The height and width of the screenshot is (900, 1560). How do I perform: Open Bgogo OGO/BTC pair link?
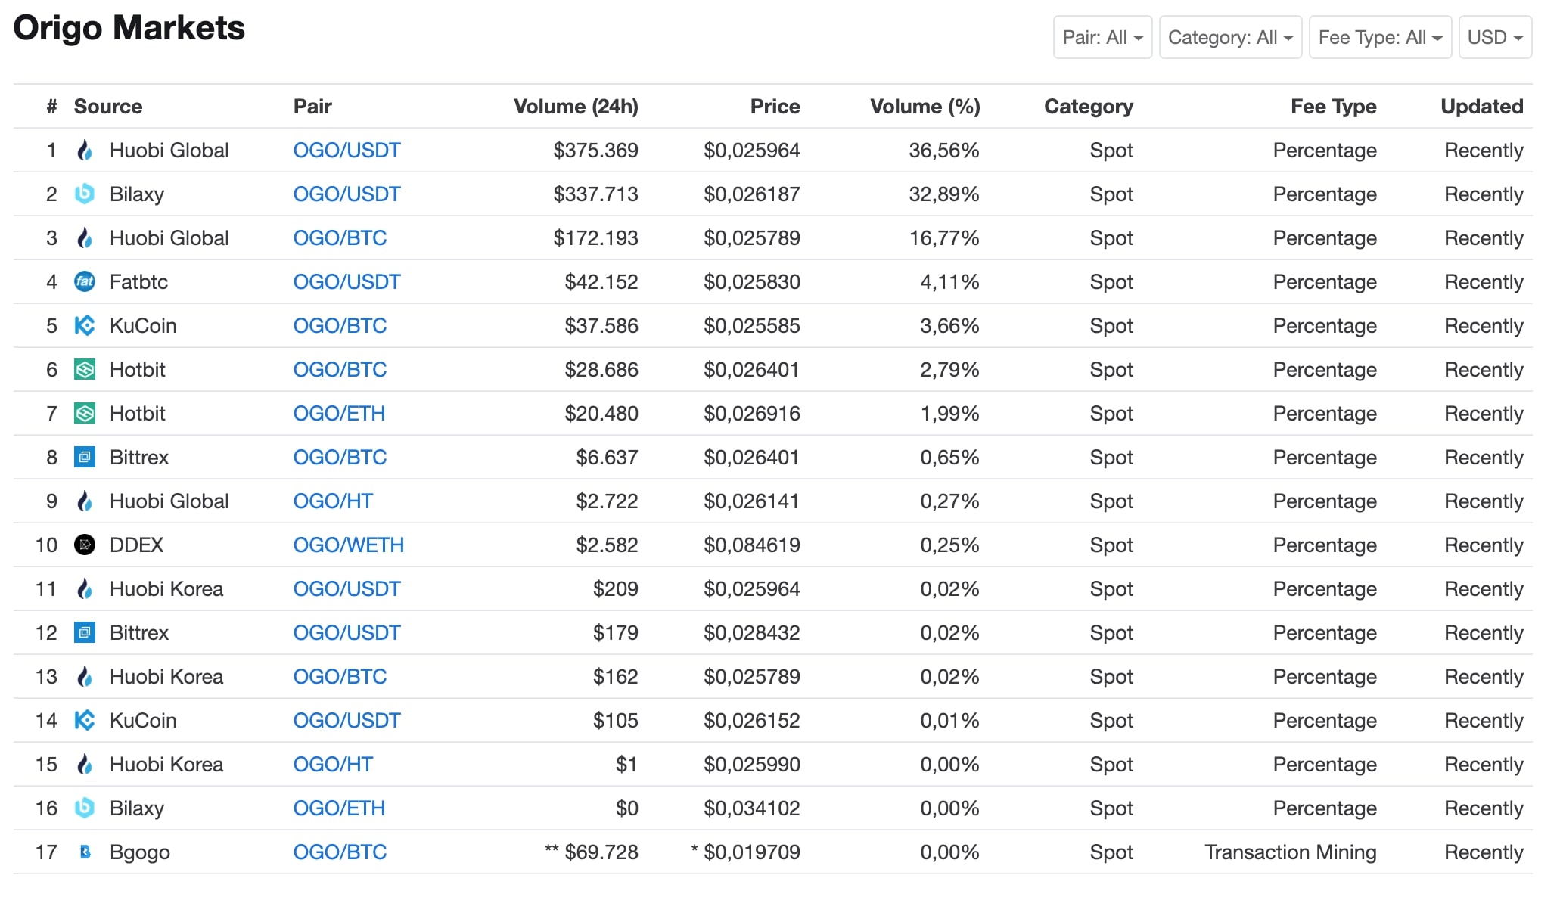340,852
